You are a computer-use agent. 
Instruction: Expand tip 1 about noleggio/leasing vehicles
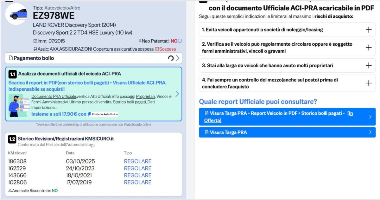coord(368,30)
